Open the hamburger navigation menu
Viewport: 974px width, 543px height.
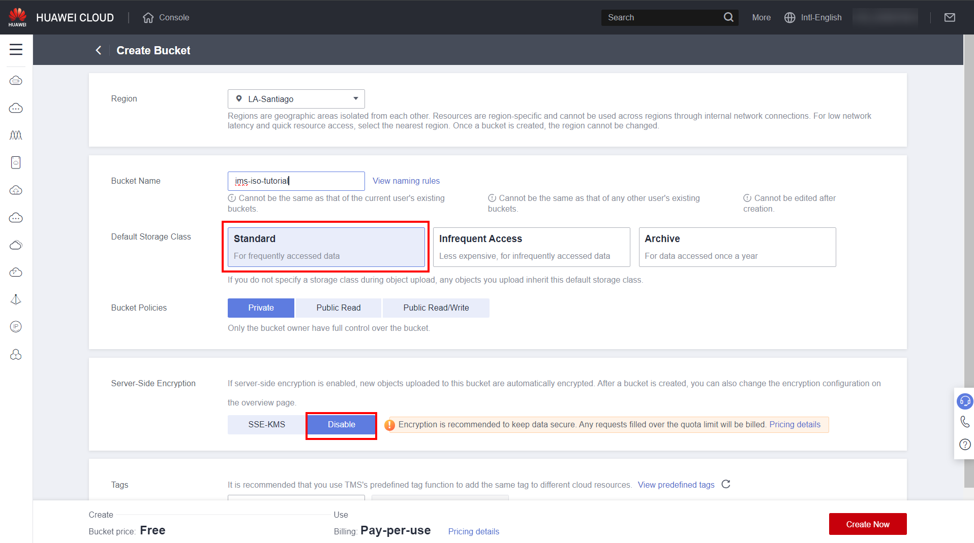16,49
